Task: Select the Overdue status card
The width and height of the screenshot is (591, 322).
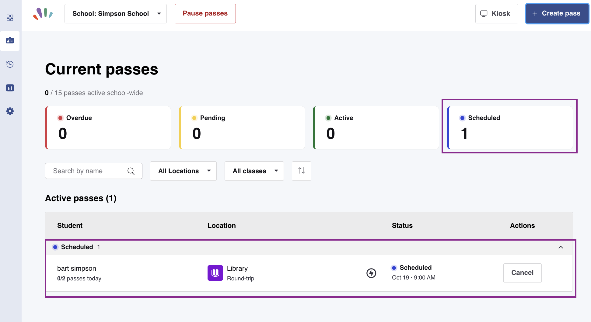Action: tap(108, 128)
